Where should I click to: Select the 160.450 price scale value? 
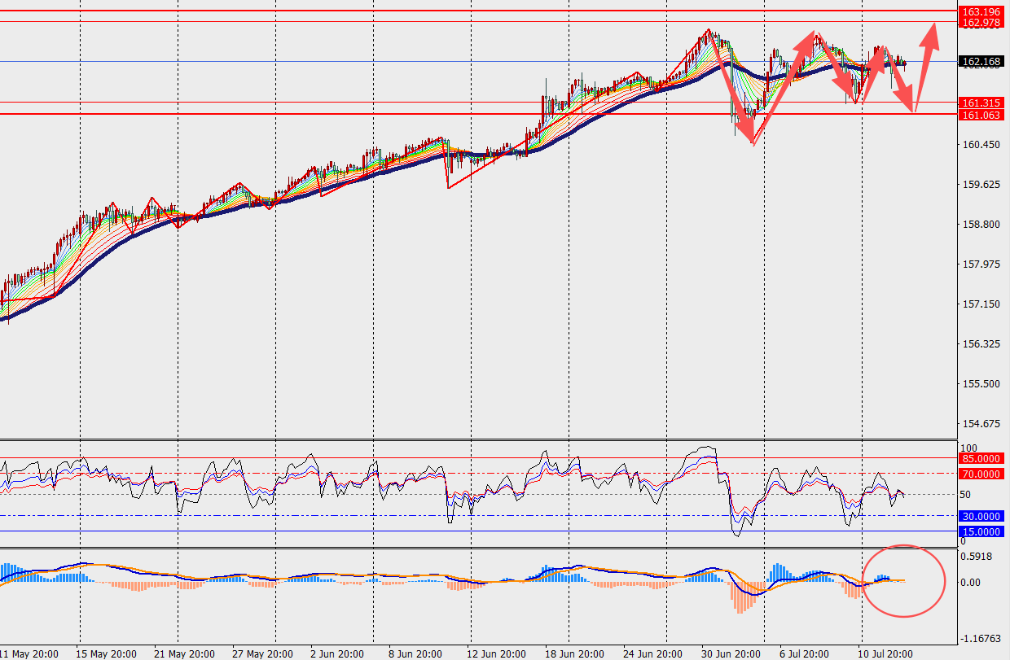click(x=981, y=145)
